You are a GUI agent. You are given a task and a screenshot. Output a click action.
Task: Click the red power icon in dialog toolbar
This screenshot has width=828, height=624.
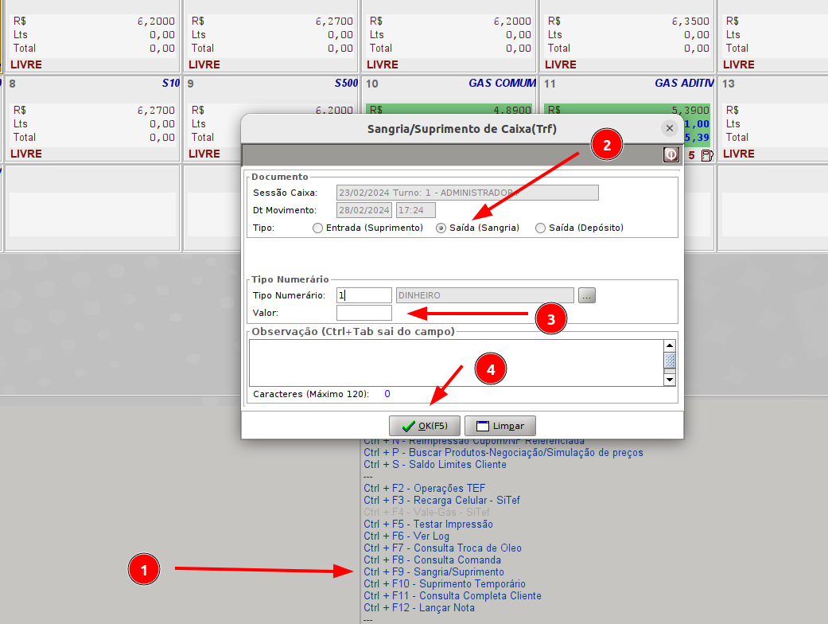(x=671, y=155)
